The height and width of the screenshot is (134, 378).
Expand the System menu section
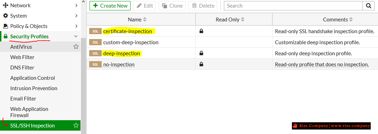[x=76, y=16]
